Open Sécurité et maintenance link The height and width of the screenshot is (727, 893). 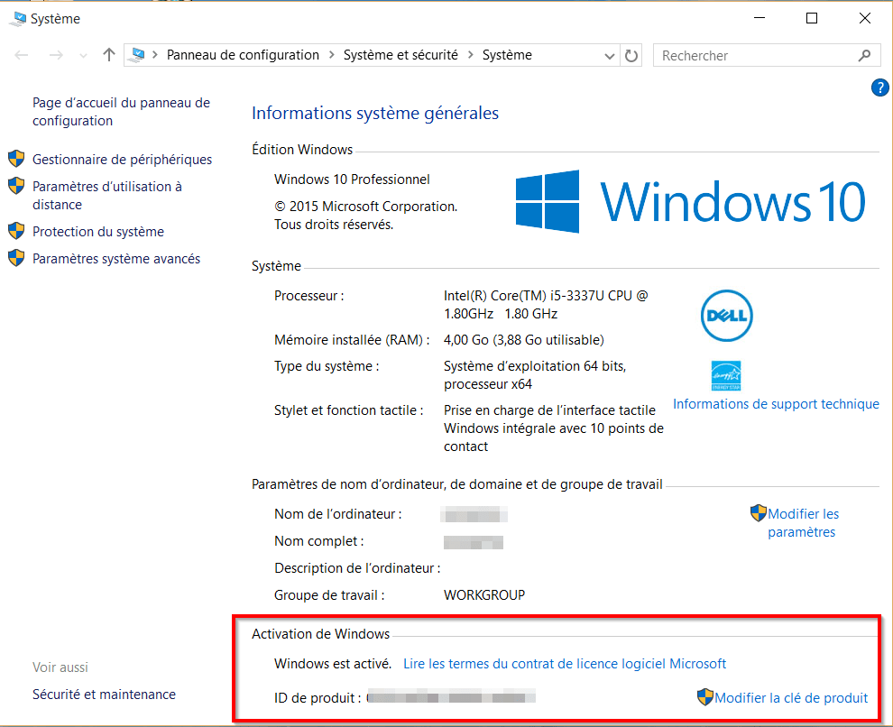pyautogui.click(x=104, y=695)
